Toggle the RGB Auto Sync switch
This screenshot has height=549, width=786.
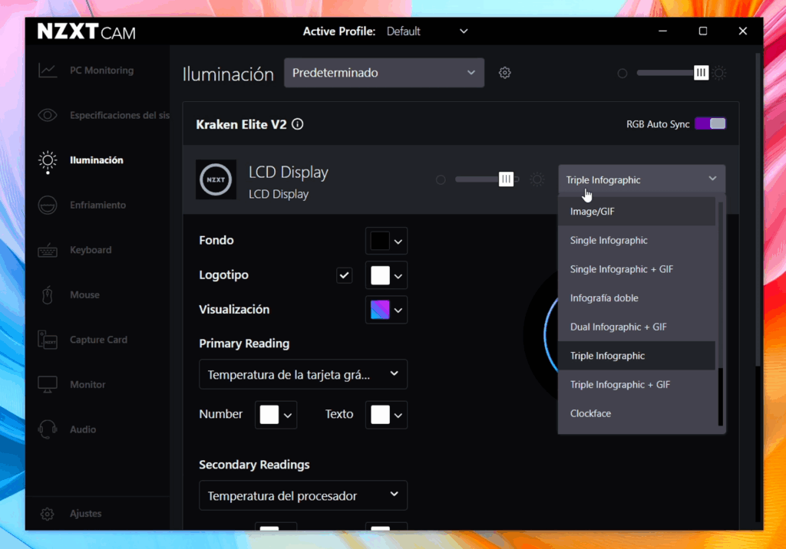[710, 123]
